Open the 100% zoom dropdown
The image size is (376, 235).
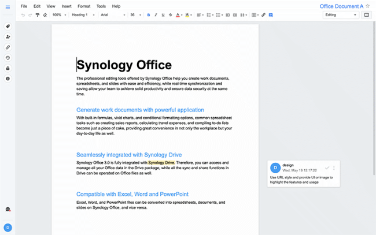[x=59, y=15]
